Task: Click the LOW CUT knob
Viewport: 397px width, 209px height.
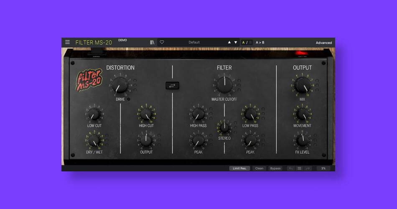Action: pyautogui.click(x=94, y=114)
